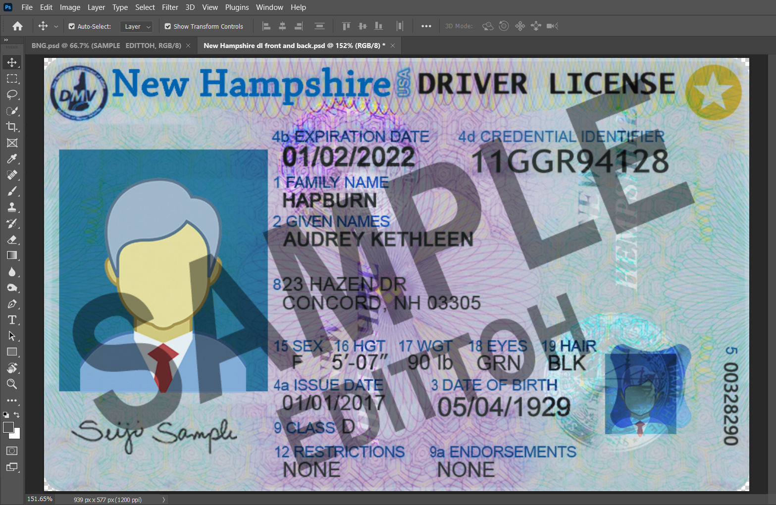Select the Gradient tool
This screenshot has height=505, width=776.
[12, 255]
